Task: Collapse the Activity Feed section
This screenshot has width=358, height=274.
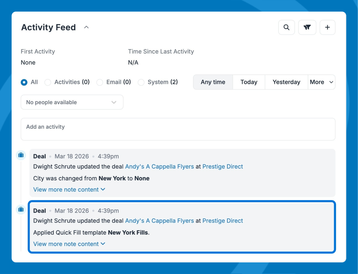Action: pyautogui.click(x=86, y=27)
